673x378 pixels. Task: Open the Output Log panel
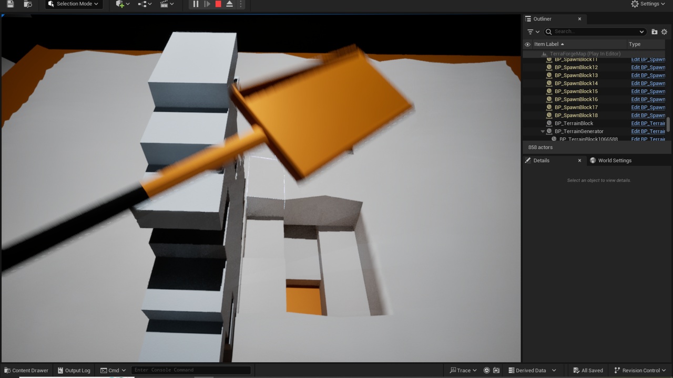[x=74, y=371]
